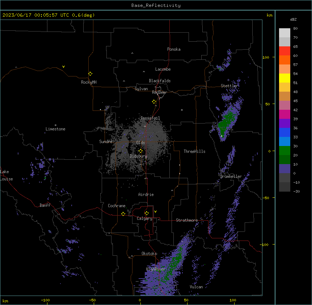Select the orange 60 dBZ legend swatch

(284, 60)
